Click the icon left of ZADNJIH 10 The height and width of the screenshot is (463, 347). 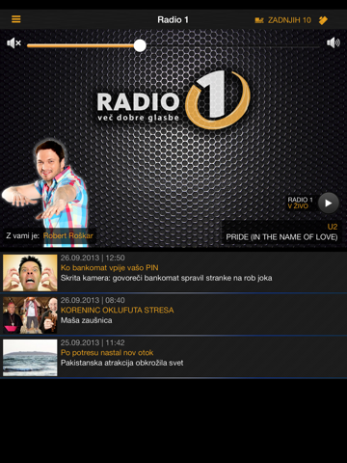click(259, 20)
